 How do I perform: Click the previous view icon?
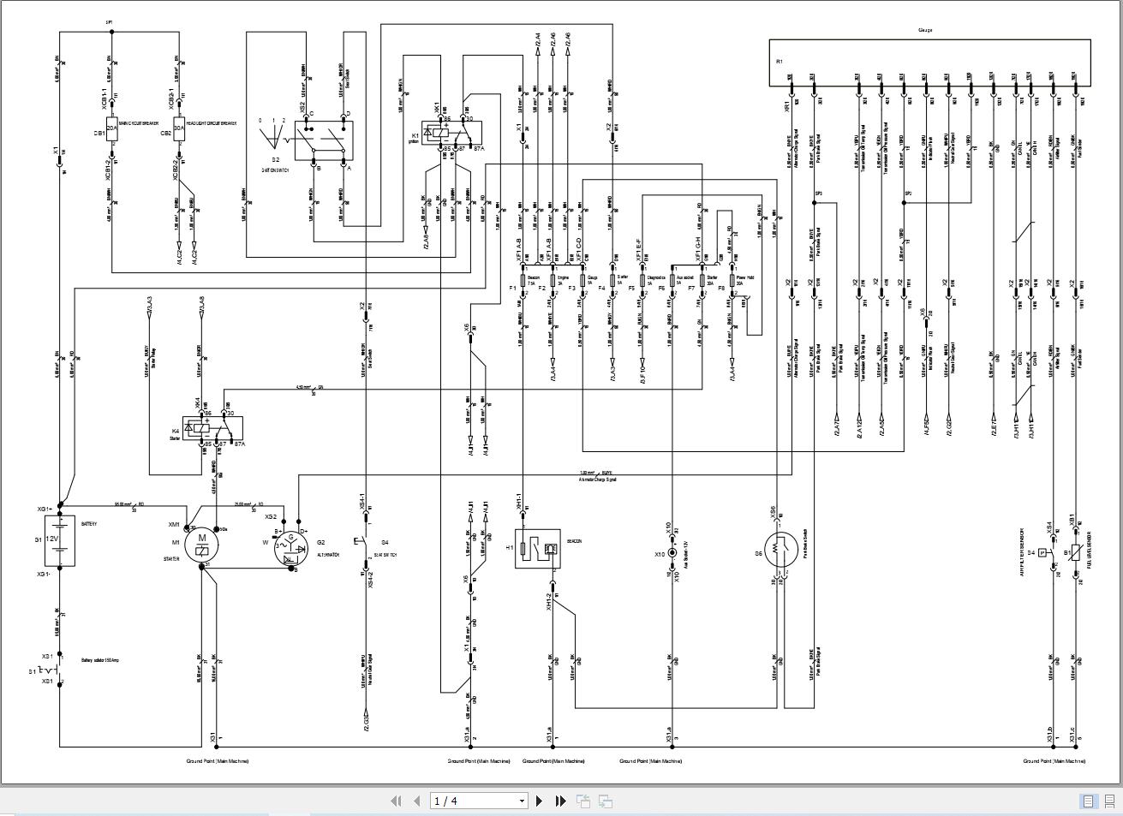point(584,801)
